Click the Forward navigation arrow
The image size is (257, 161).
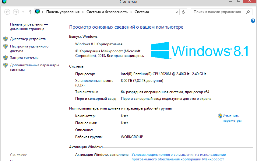tap(16, 12)
